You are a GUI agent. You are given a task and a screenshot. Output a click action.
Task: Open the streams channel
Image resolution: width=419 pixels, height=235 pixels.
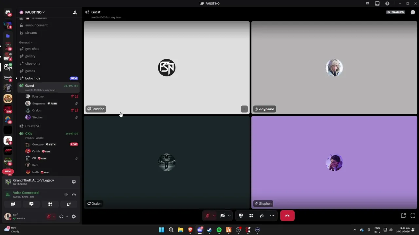(x=48, y=33)
